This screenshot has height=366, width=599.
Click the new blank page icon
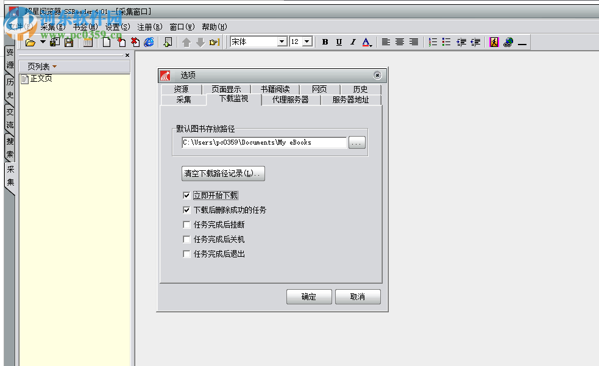pyautogui.click(x=107, y=42)
